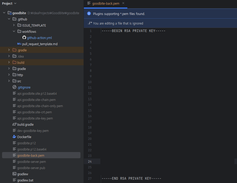The width and height of the screenshot is (237, 183).
Task: Select api.goodbite.site.p12.base64 file
Action: click(x=37, y=94)
